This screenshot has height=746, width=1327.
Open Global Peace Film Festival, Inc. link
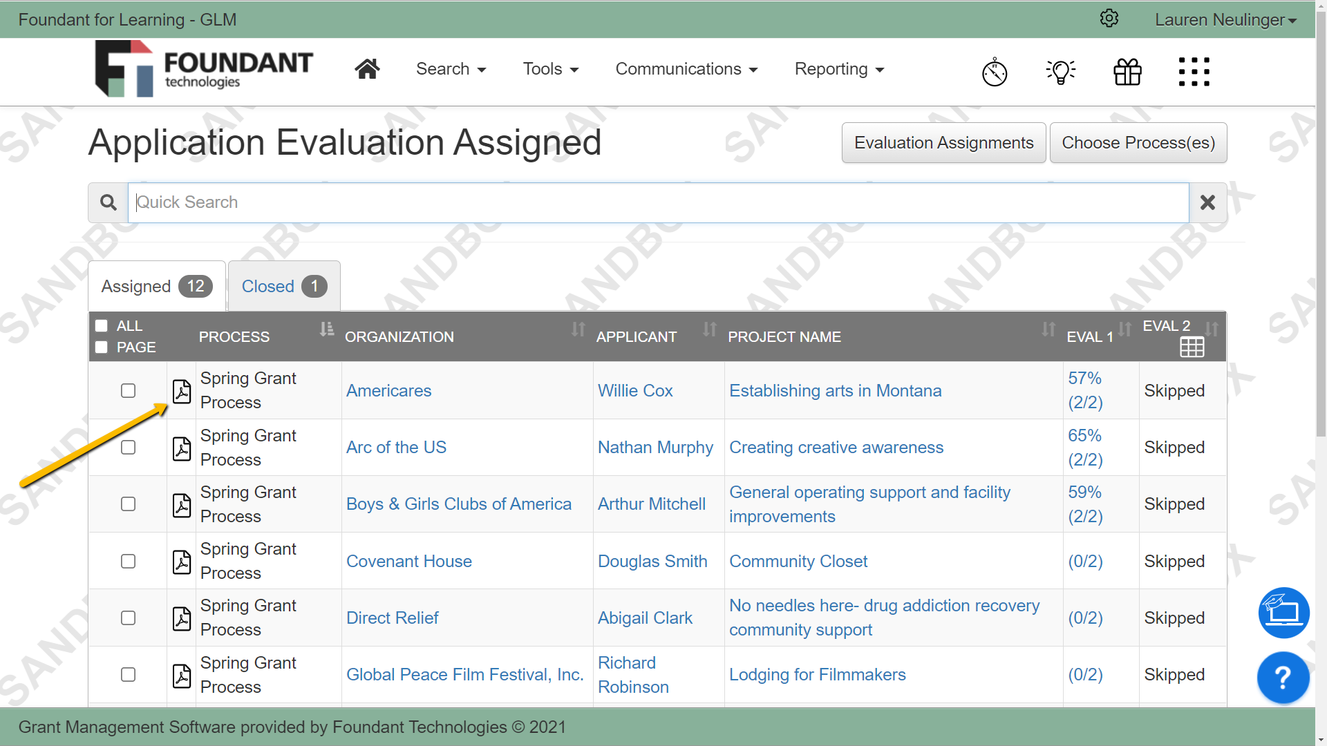464,674
